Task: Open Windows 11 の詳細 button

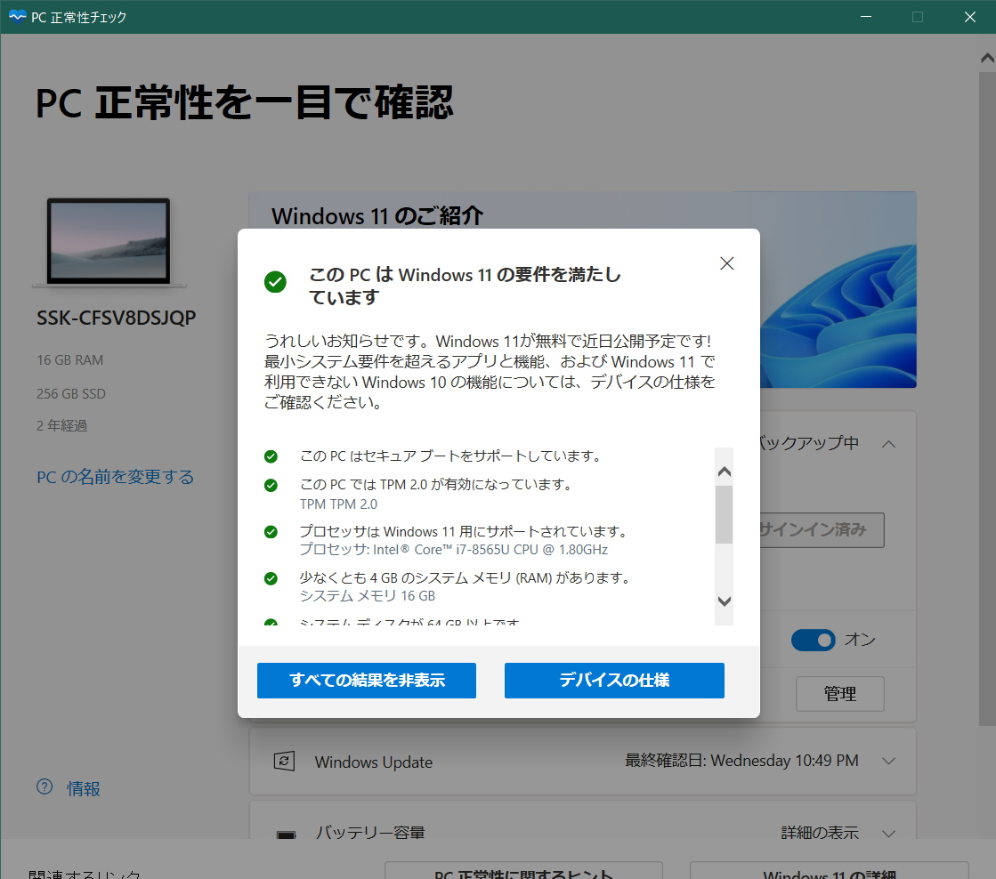Action: click(x=830, y=871)
